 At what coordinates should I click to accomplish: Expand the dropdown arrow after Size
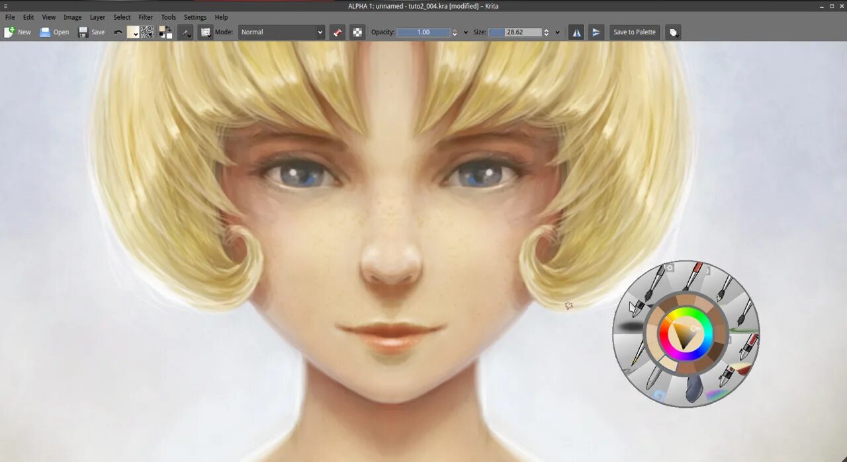coord(557,32)
